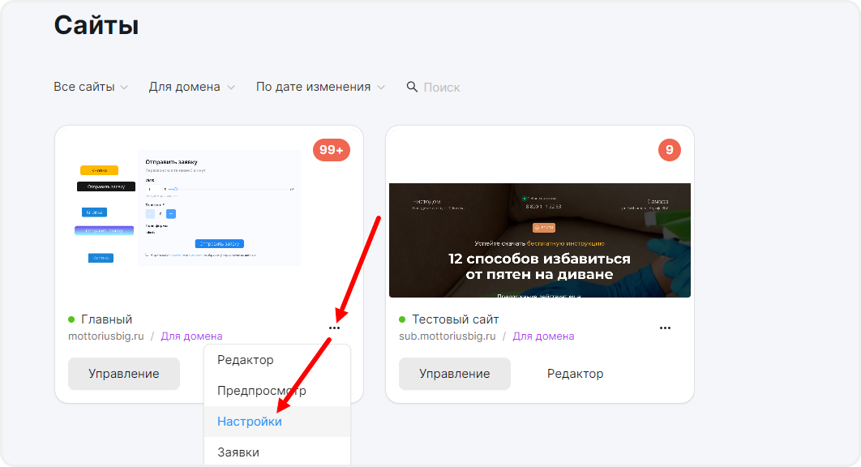Open the three-dot menu on Тестовый сайт card
Screen dimensions: 861x467
(665, 328)
